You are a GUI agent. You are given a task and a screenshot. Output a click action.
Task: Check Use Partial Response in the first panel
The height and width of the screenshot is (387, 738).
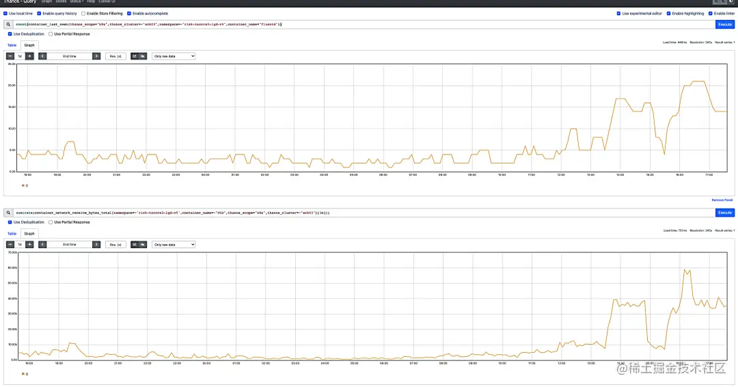pos(51,34)
